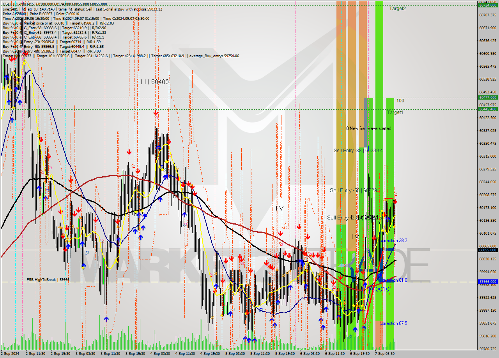Viewport: 499px width, 358px height.
Task: Click the blue 60010 price label on chart
Action: point(380,290)
